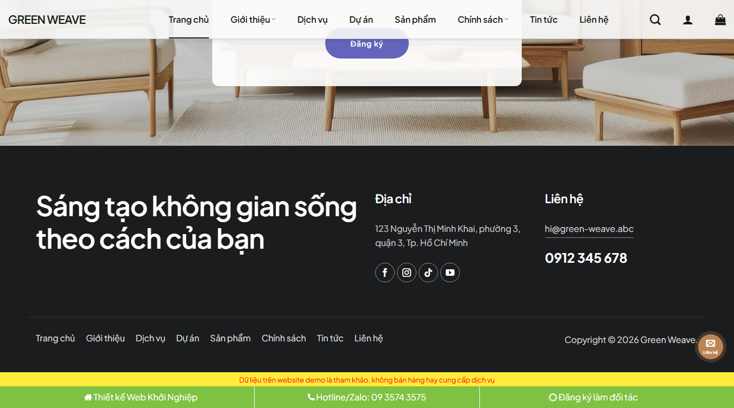Expand the Giới thiệu dropdown chevron
This screenshot has height=408, width=734.
(274, 20)
